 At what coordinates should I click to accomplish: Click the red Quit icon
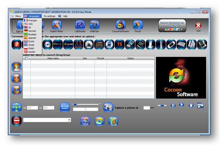click(x=198, y=26)
